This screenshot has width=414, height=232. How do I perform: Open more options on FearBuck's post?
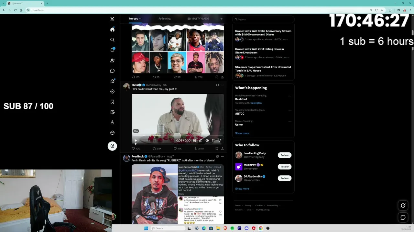(x=222, y=157)
